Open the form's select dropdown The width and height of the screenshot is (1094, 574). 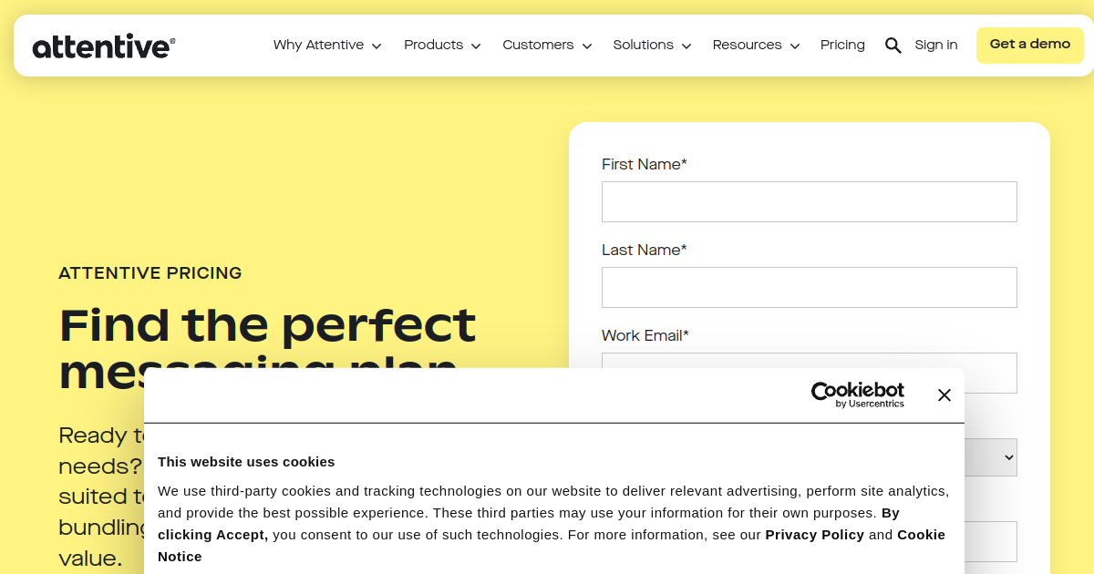coord(994,457)
